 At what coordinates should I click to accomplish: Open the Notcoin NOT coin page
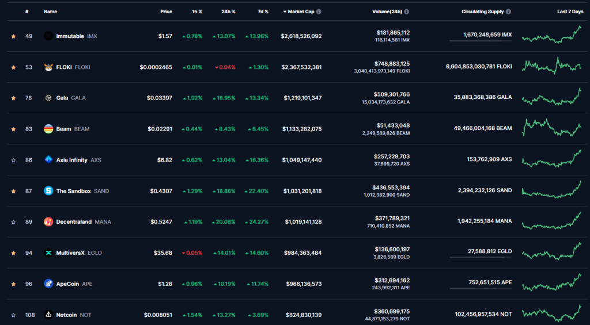point(74,315)
